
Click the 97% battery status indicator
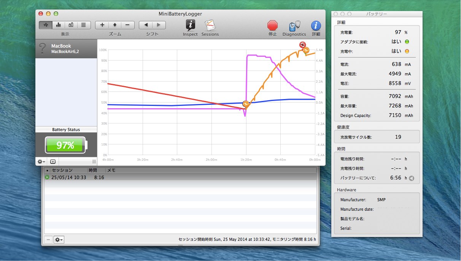pos(66,145)
